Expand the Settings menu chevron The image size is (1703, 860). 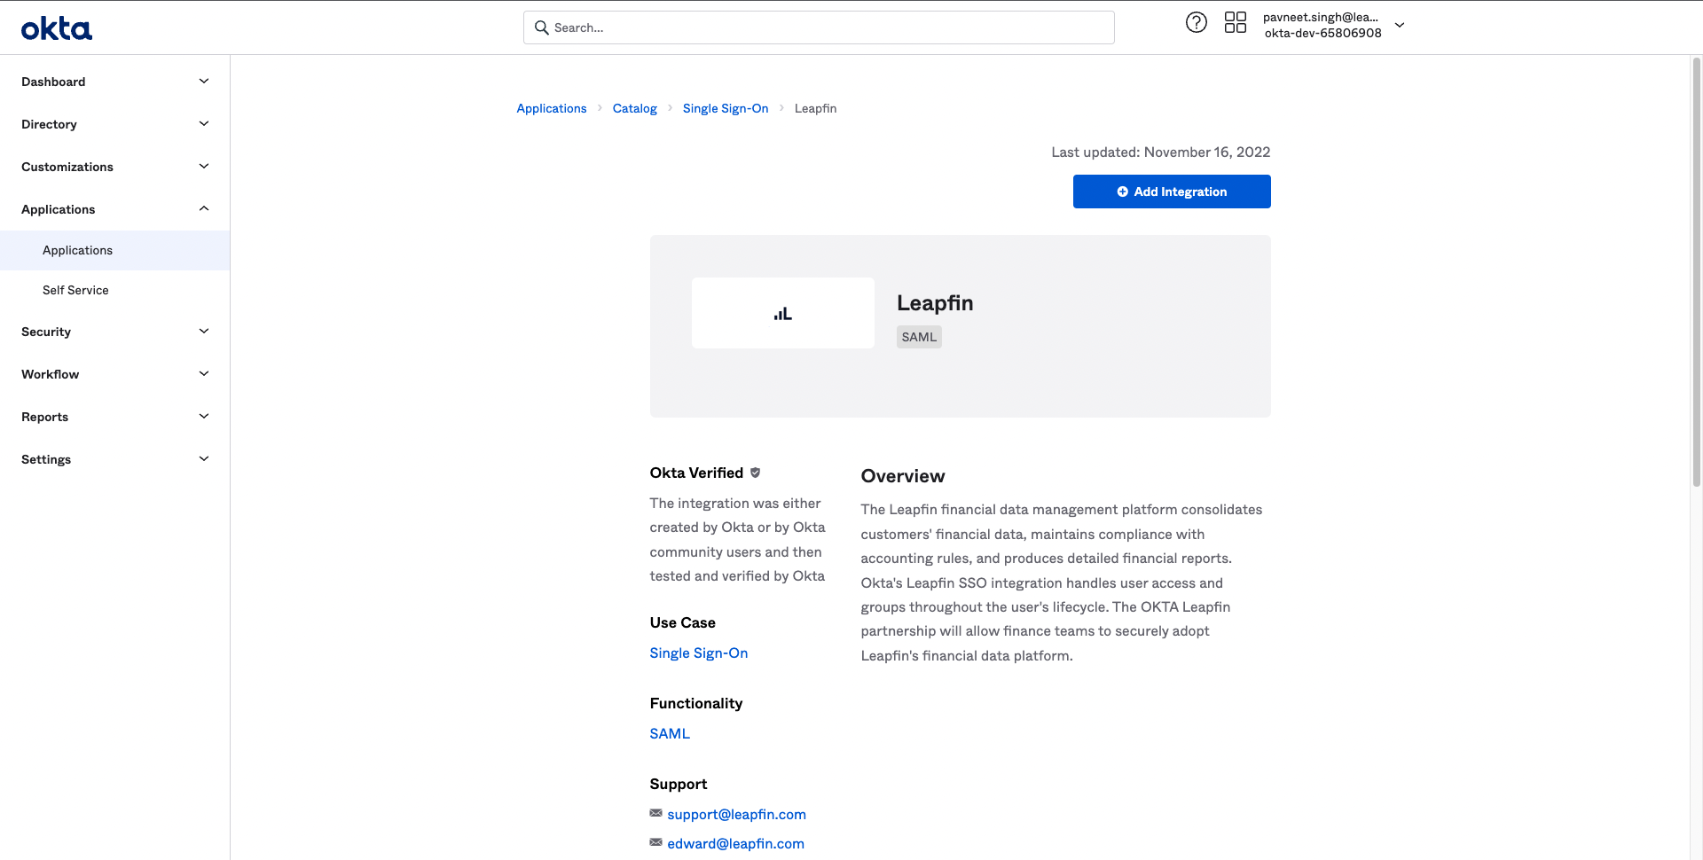click(204, 459)
